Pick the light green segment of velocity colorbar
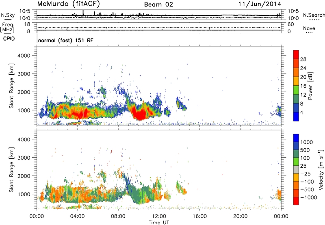The width and height of the screenshot is (325, 225). (296, 162)
